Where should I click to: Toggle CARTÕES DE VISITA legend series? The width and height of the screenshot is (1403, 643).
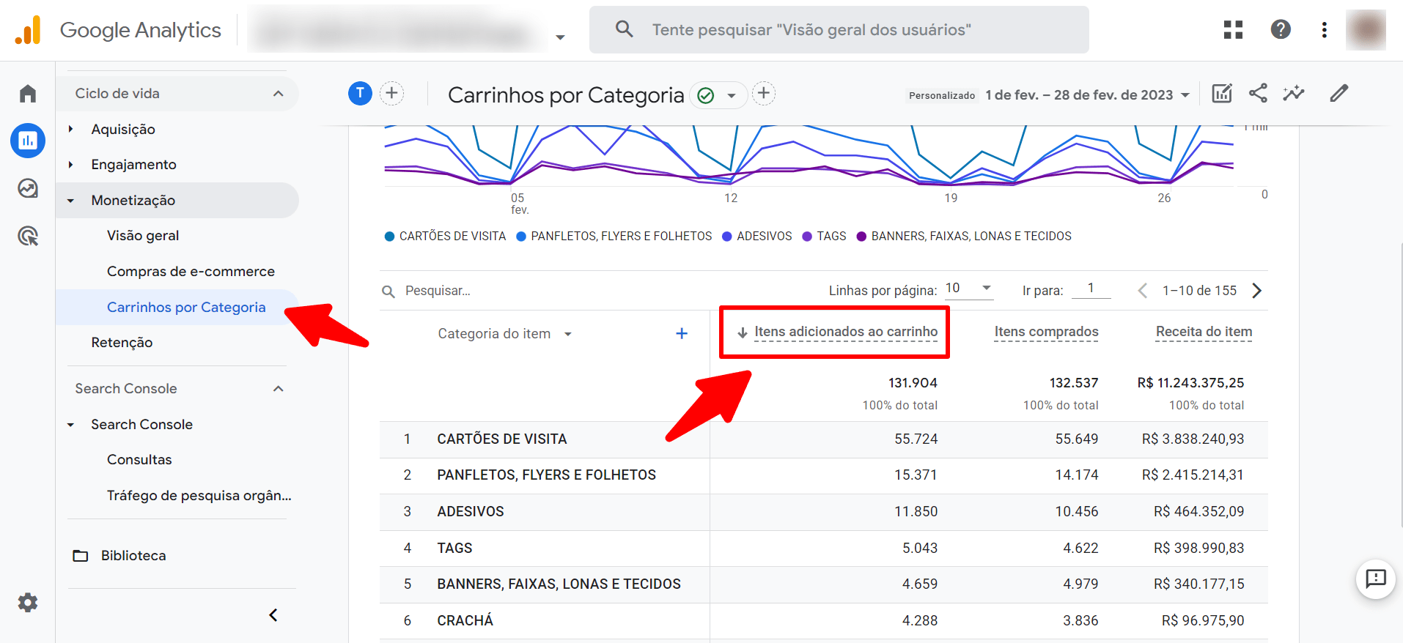click(x=446, y=237)
